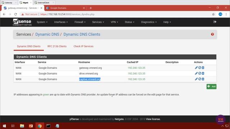Switch to the Google Domains browser tab

[x=65, y=8]
